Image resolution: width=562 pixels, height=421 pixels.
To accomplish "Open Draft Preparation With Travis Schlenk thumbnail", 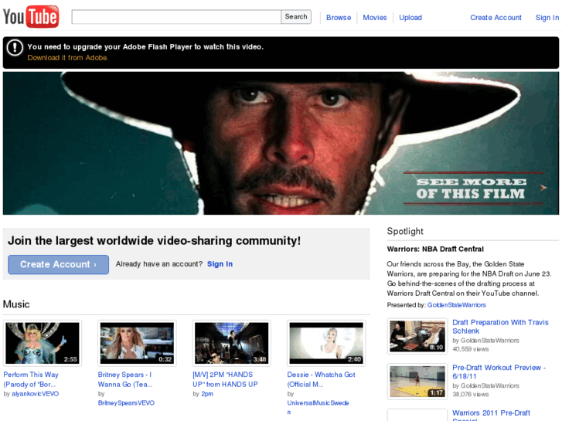I will point(417,336).
